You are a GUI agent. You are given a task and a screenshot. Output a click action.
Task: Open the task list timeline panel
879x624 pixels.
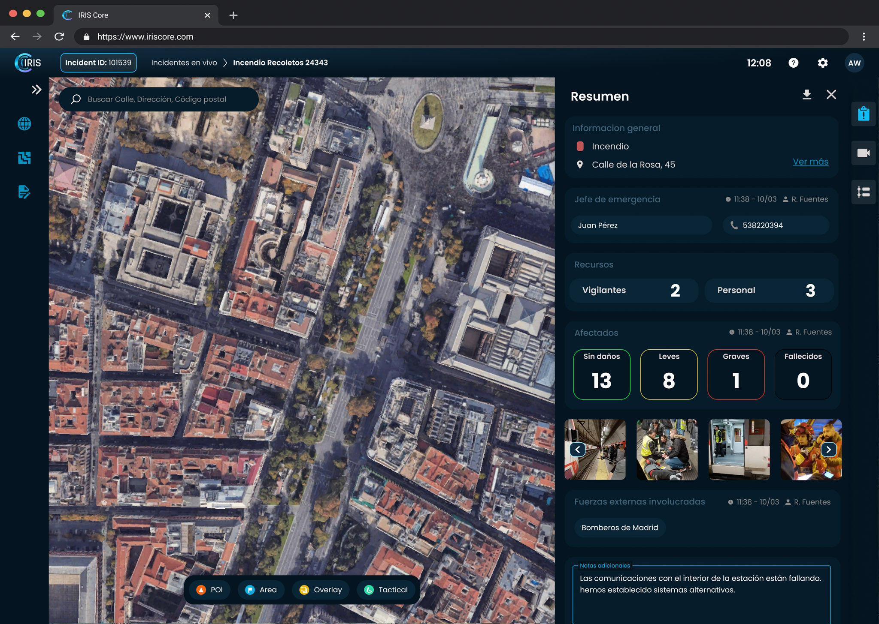click(x=863, y=192)
